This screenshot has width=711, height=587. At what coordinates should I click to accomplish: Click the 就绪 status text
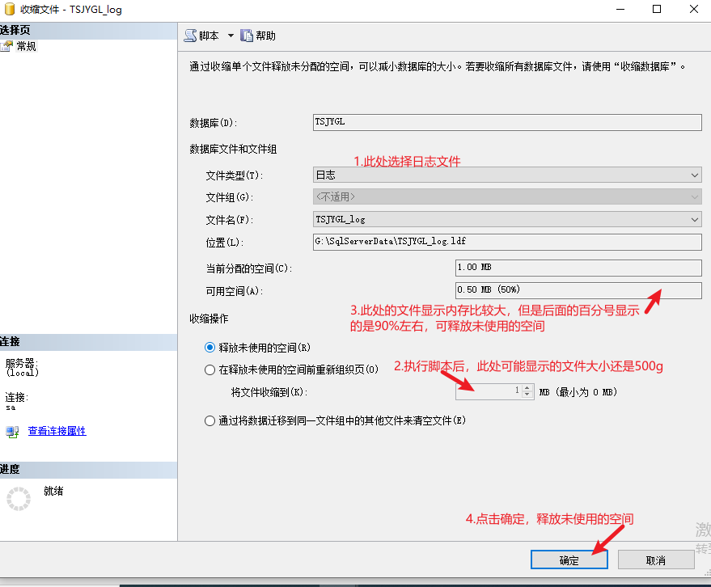[53, 491]
